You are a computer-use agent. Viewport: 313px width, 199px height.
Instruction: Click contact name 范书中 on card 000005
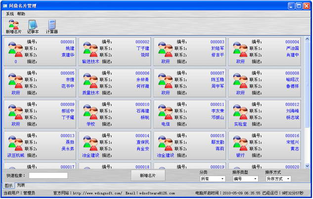(x=68, y=86)
